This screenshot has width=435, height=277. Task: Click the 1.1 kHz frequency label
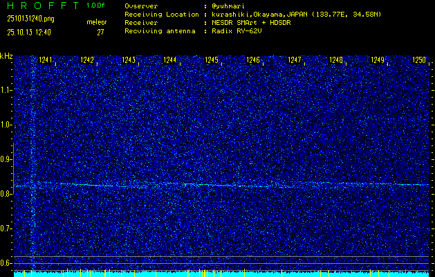tap(6, 90)
